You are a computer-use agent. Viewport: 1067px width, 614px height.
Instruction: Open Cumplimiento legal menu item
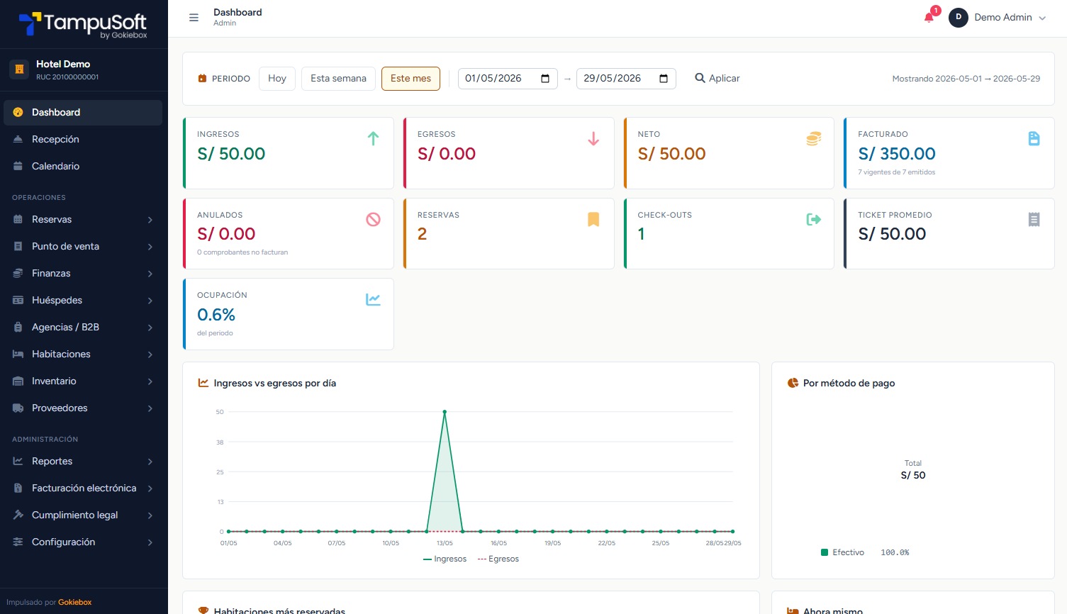[83, 515]
